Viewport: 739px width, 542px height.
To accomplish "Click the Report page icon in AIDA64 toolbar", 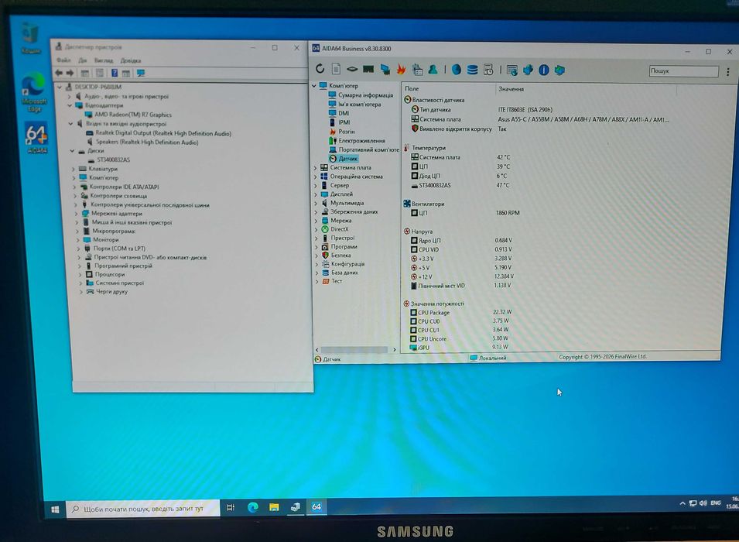I will (x=336, y=69).
